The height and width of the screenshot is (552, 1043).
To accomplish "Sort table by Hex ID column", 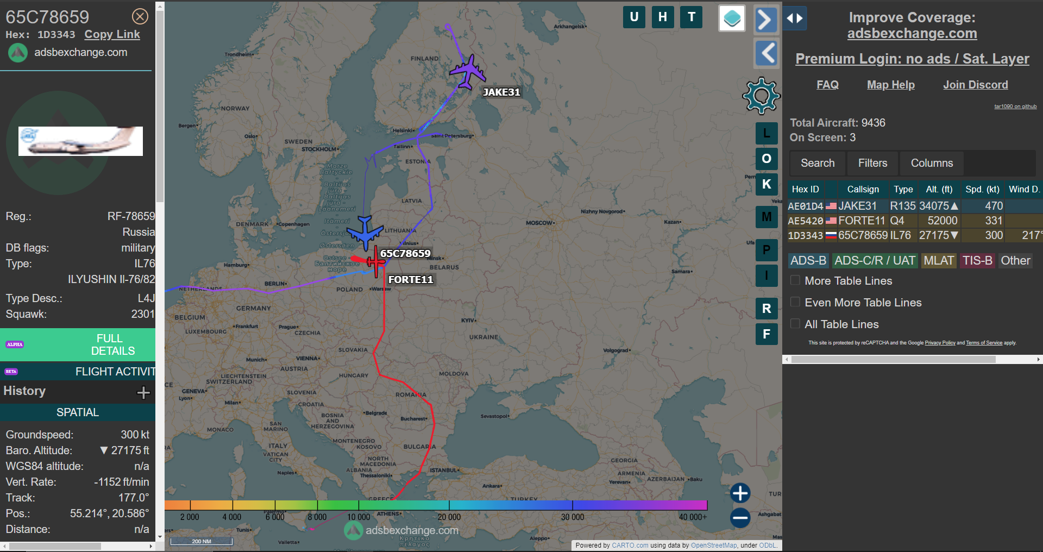I will coord(805,189).
